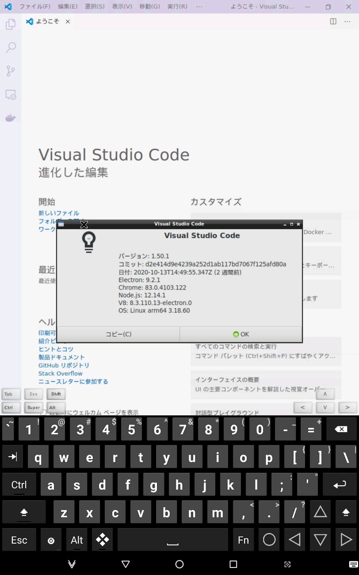Tap the small overlay Esc key
The image size is (359, 575).
tap(34, 394)
